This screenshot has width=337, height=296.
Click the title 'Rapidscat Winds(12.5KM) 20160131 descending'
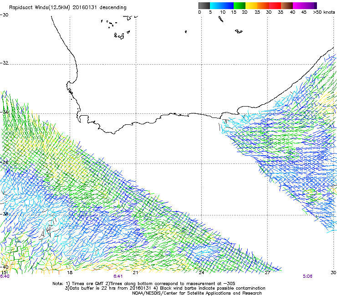tap(68, 8)
